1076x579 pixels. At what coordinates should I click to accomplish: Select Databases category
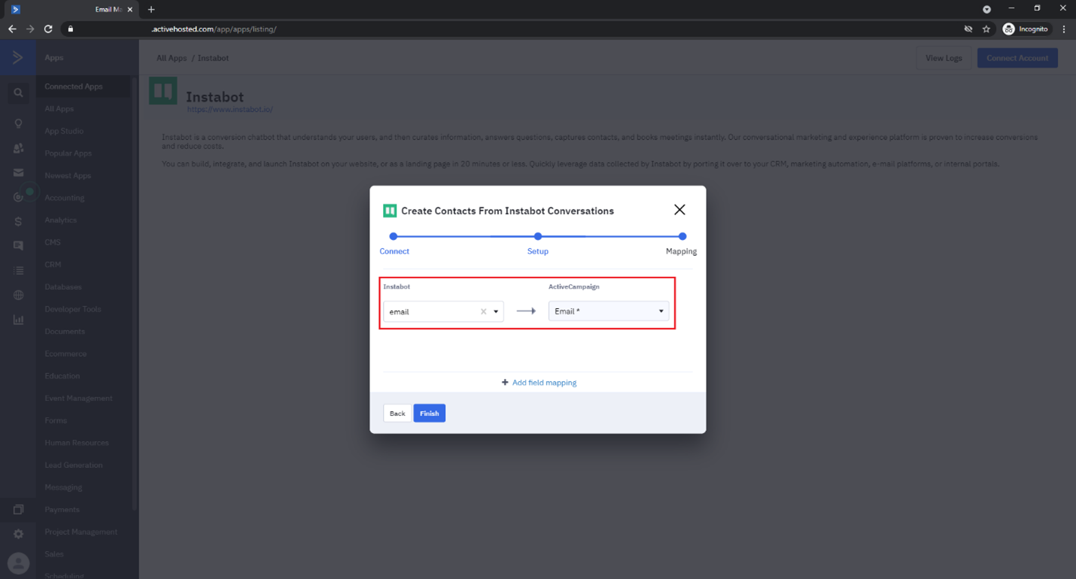[63, 287]
